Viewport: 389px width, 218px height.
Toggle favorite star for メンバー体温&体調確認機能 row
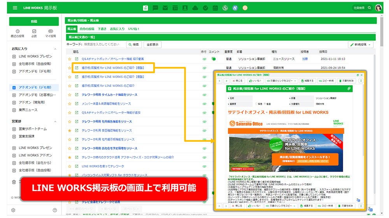click(x=70, y=104)
